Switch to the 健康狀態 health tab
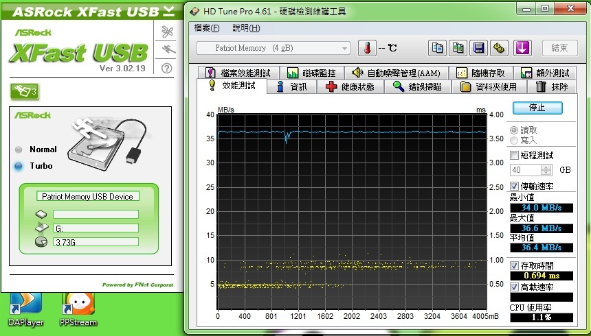Viewport: 591px width, 336px height. point(350,87)
